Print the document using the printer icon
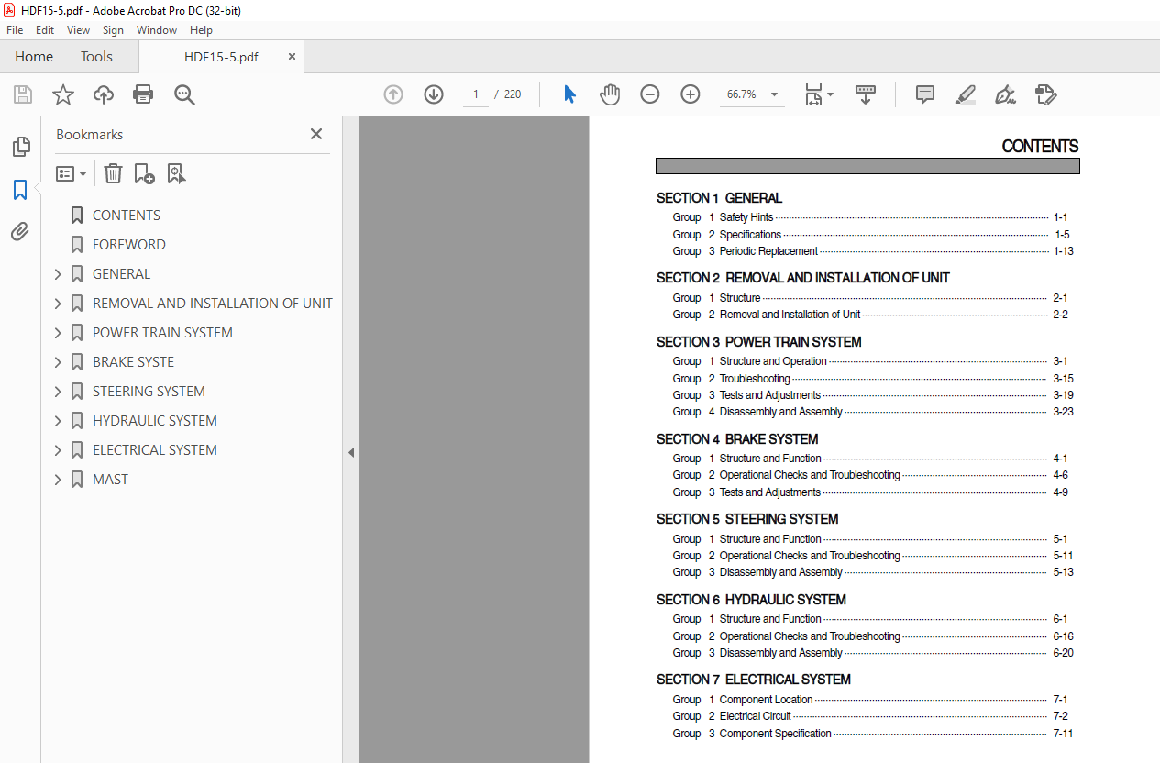The height and width of the screenshot is (763, 1160). click(143, 94)
